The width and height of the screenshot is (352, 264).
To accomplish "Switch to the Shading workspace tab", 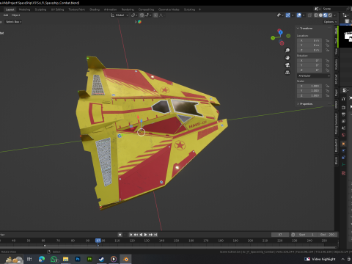I will [95, 10].
